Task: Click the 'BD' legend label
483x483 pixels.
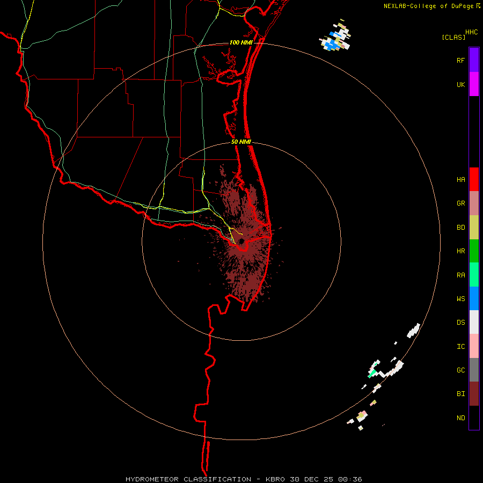Action: (x=460, y=228)
